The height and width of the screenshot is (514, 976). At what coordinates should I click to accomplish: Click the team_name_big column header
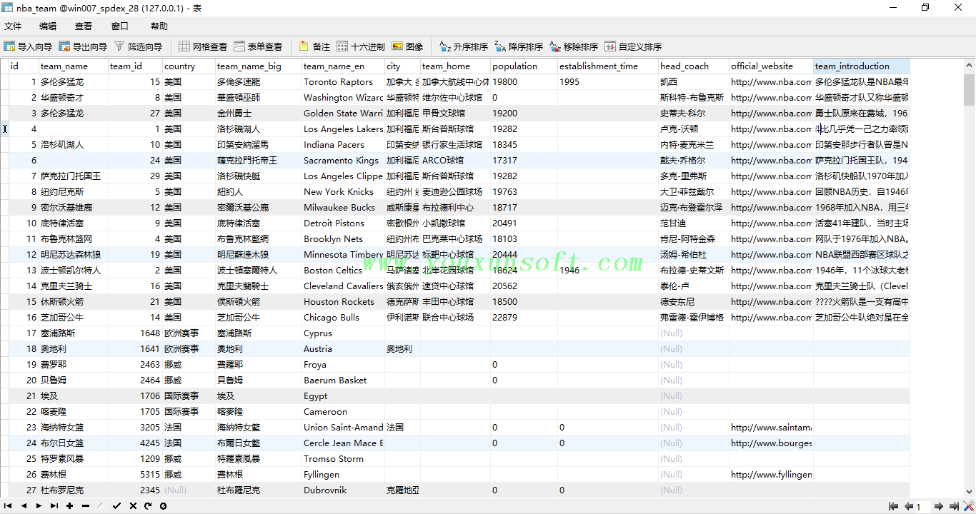259,66
